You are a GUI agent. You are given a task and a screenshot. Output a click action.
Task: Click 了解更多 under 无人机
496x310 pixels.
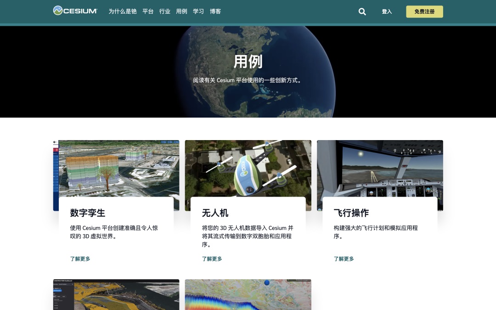click(x=212, y=259)
